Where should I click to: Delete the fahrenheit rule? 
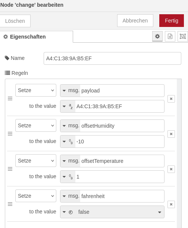[x=171, y=204]
